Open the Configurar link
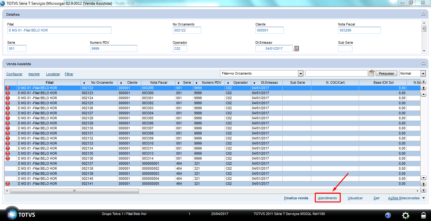The image size is (431, 221). pos(14,74)
